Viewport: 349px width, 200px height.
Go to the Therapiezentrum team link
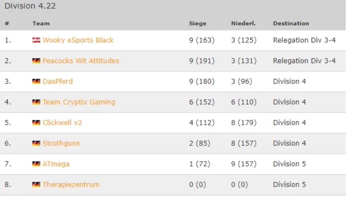coord(71,185)
